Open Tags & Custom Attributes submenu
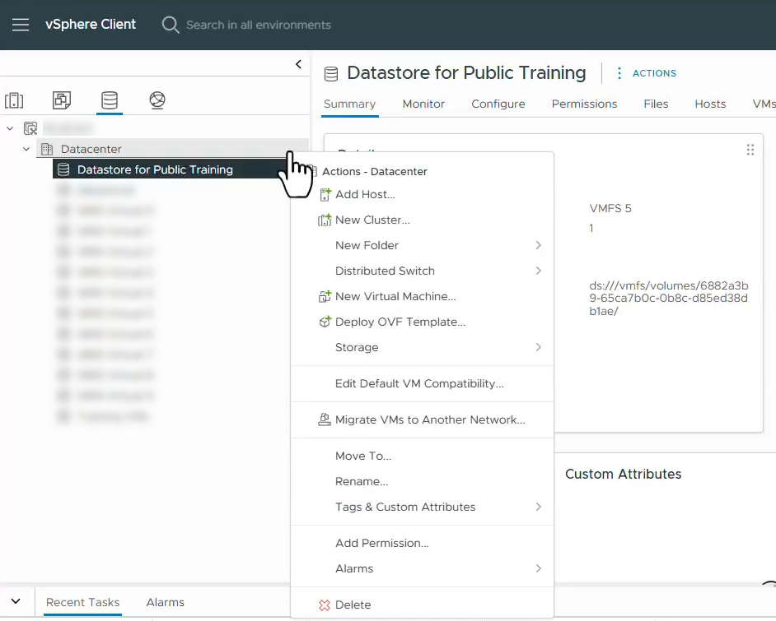 tap(422, 507)
